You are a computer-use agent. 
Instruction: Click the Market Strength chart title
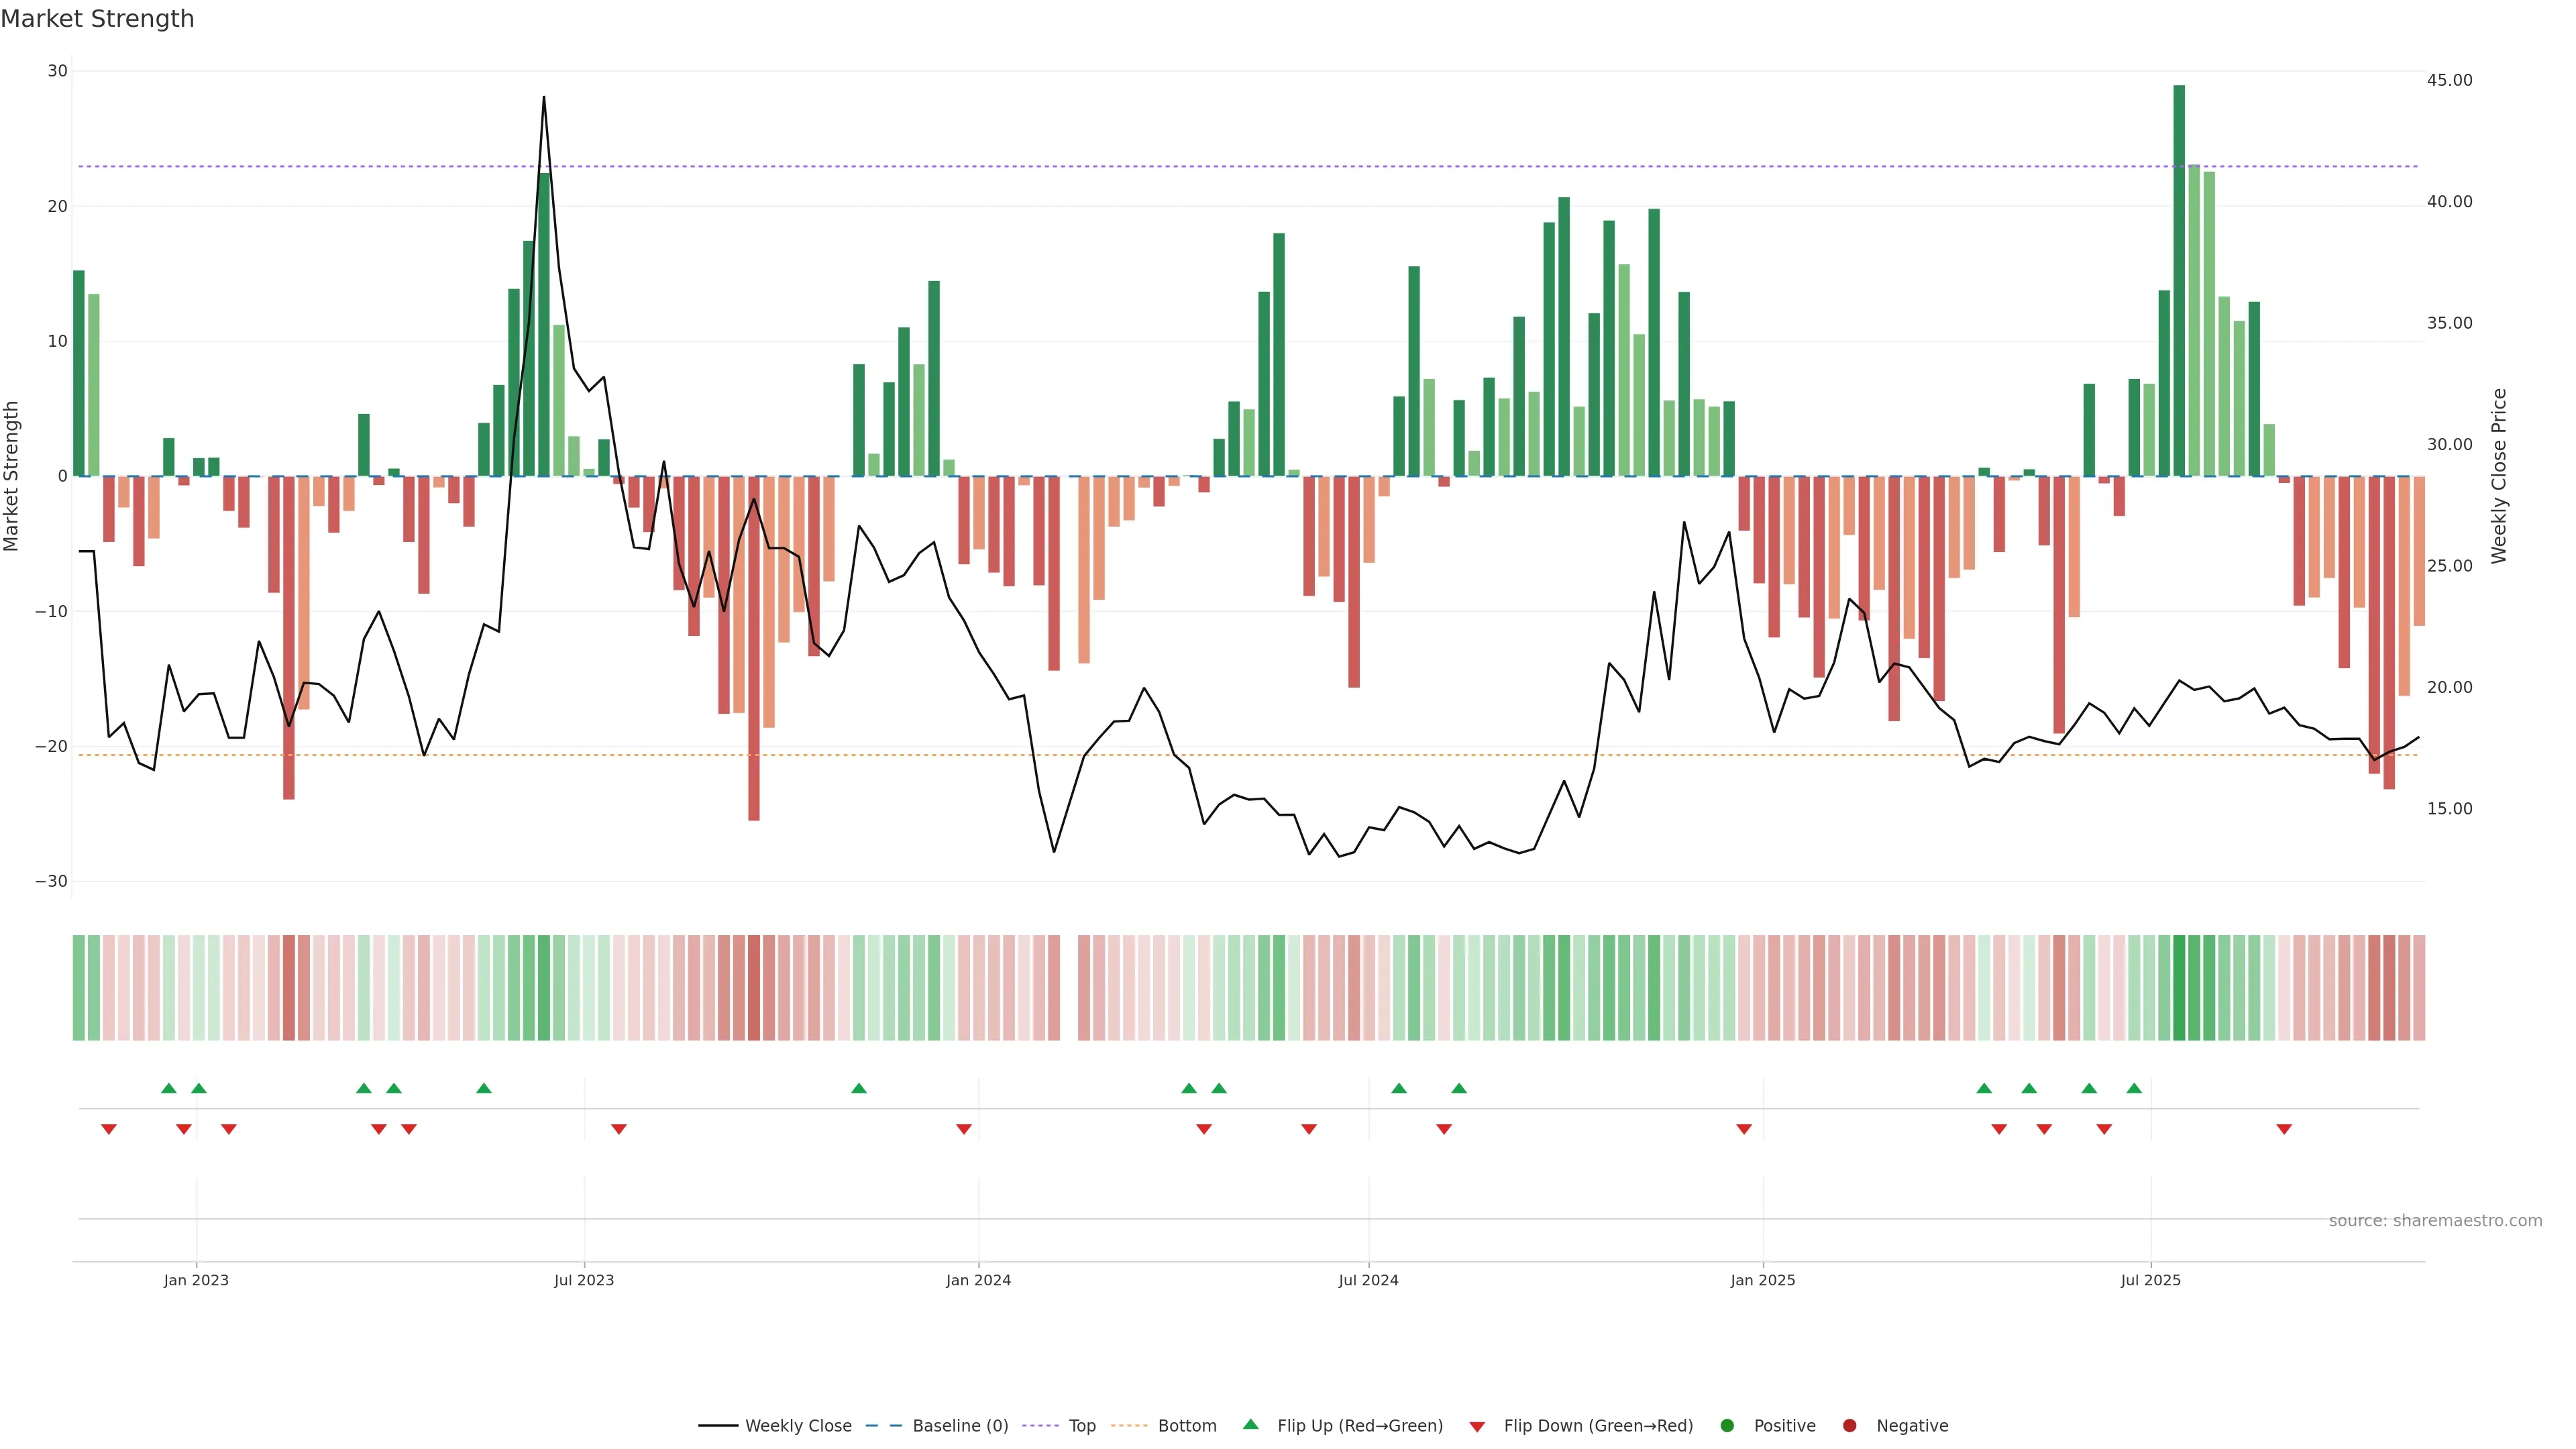click(x=97, y=19)
